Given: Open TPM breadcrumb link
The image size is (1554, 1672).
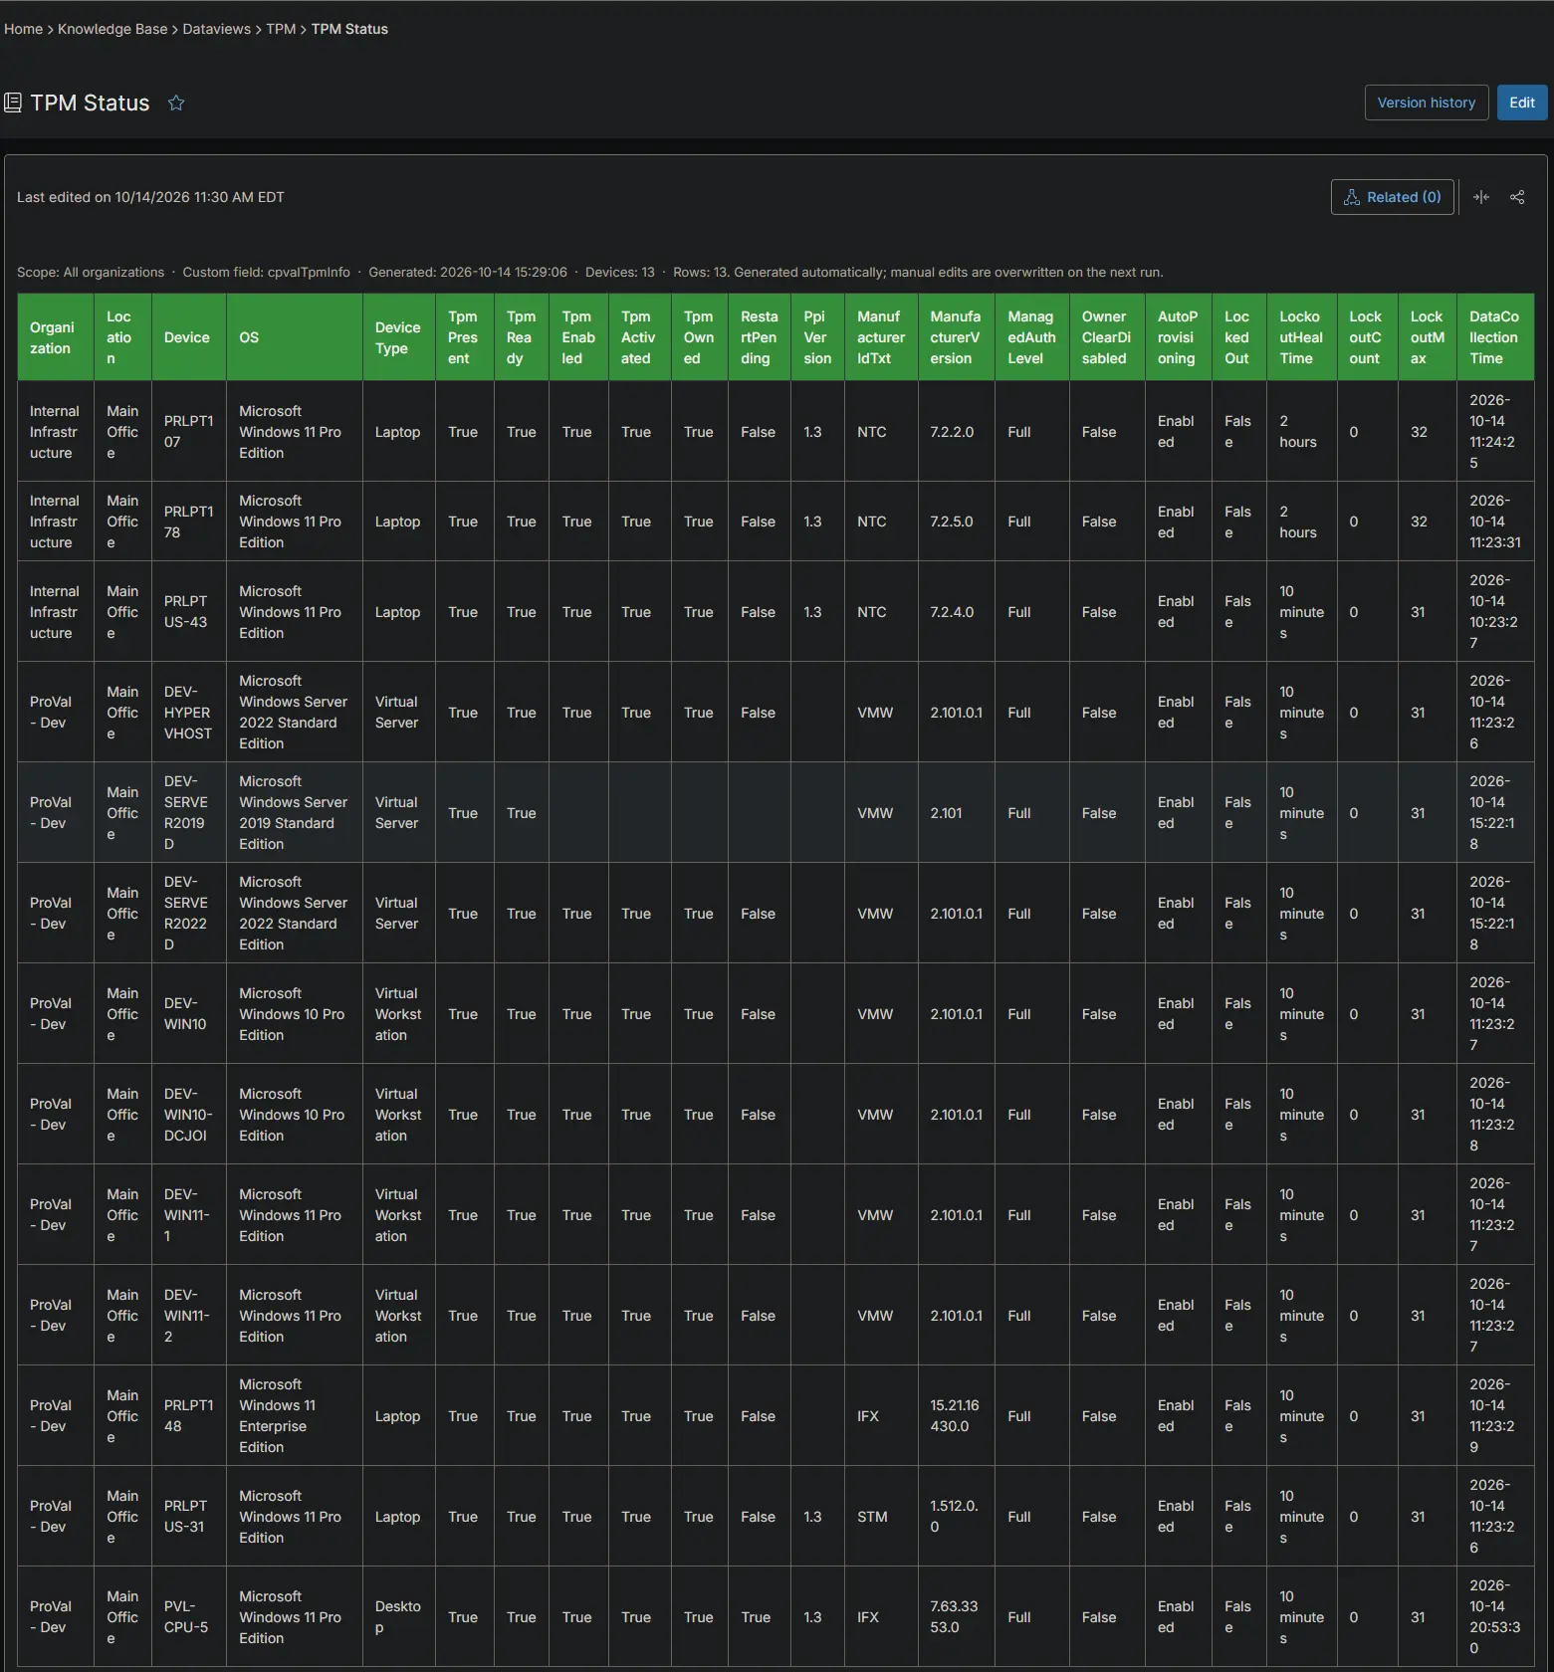Looking at the screenshot, I should click(281, 29).
